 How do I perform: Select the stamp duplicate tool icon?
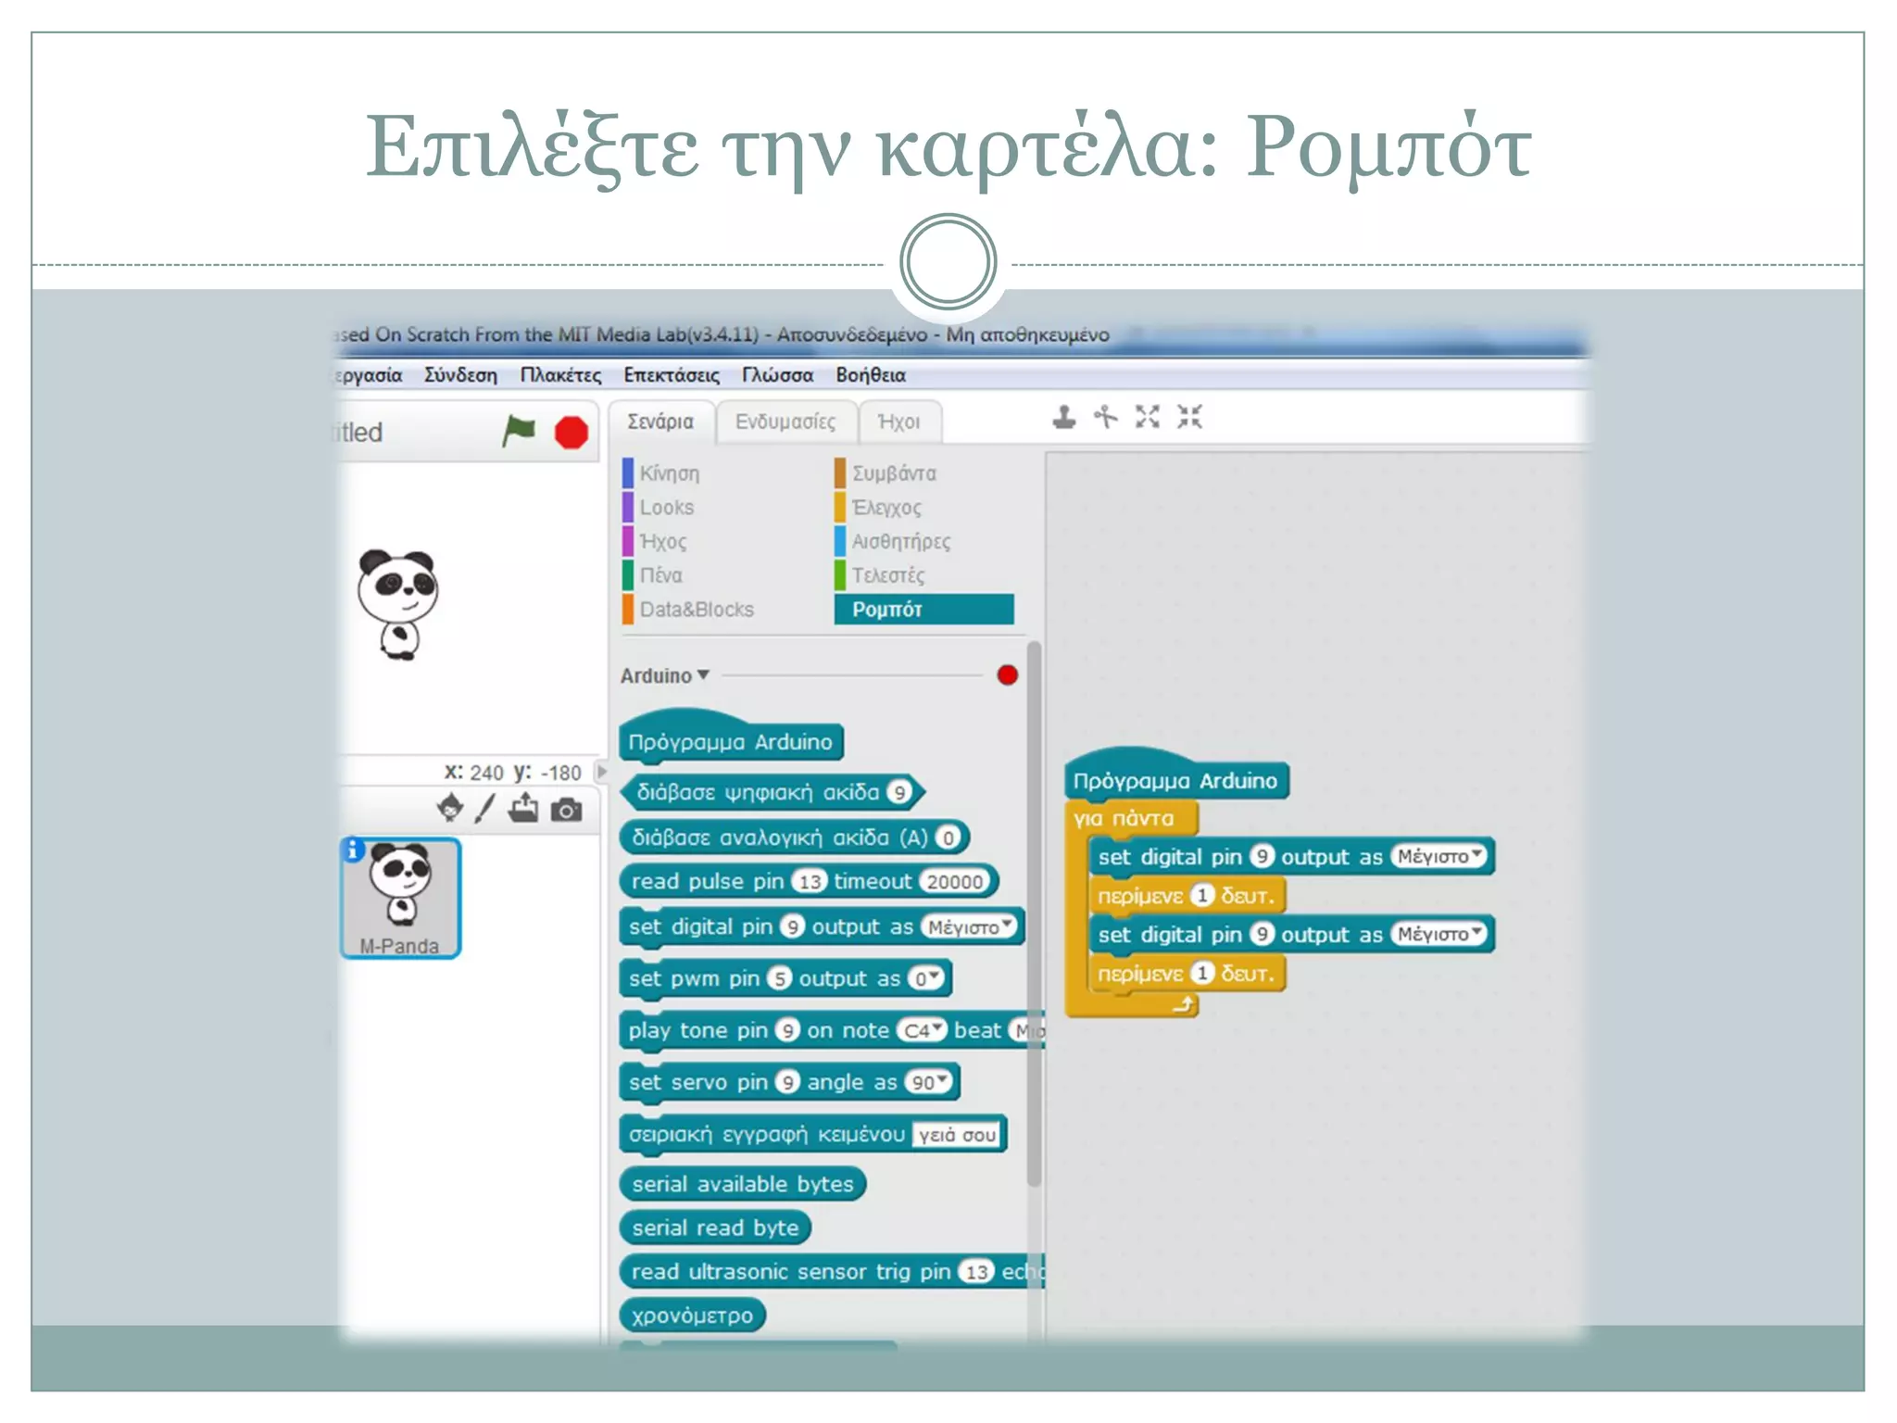(x=1064, y=418)
